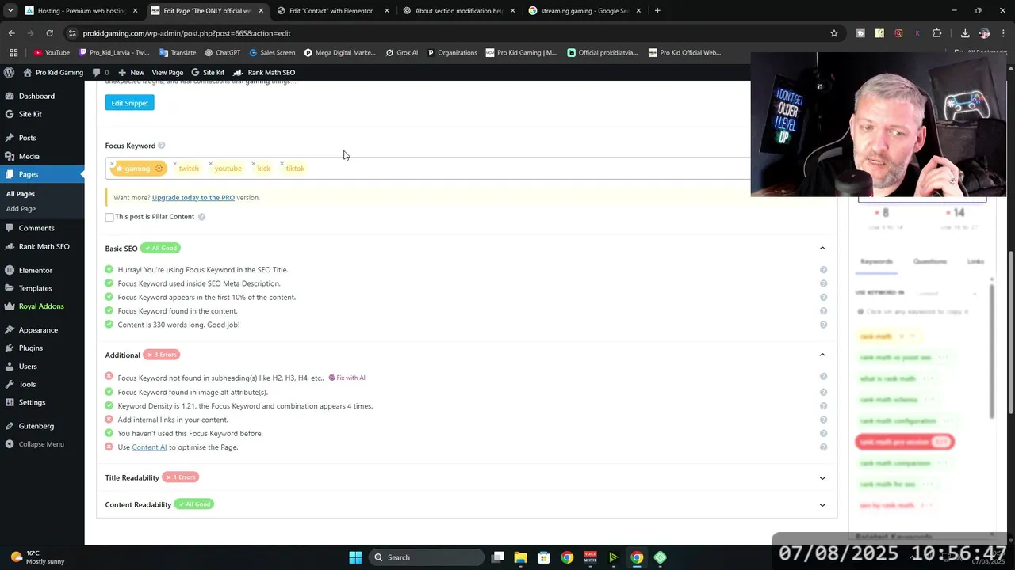Open the weather widget on taskbar
The height and width of the screenshot is (570, 1015).
tap(37, 557)
